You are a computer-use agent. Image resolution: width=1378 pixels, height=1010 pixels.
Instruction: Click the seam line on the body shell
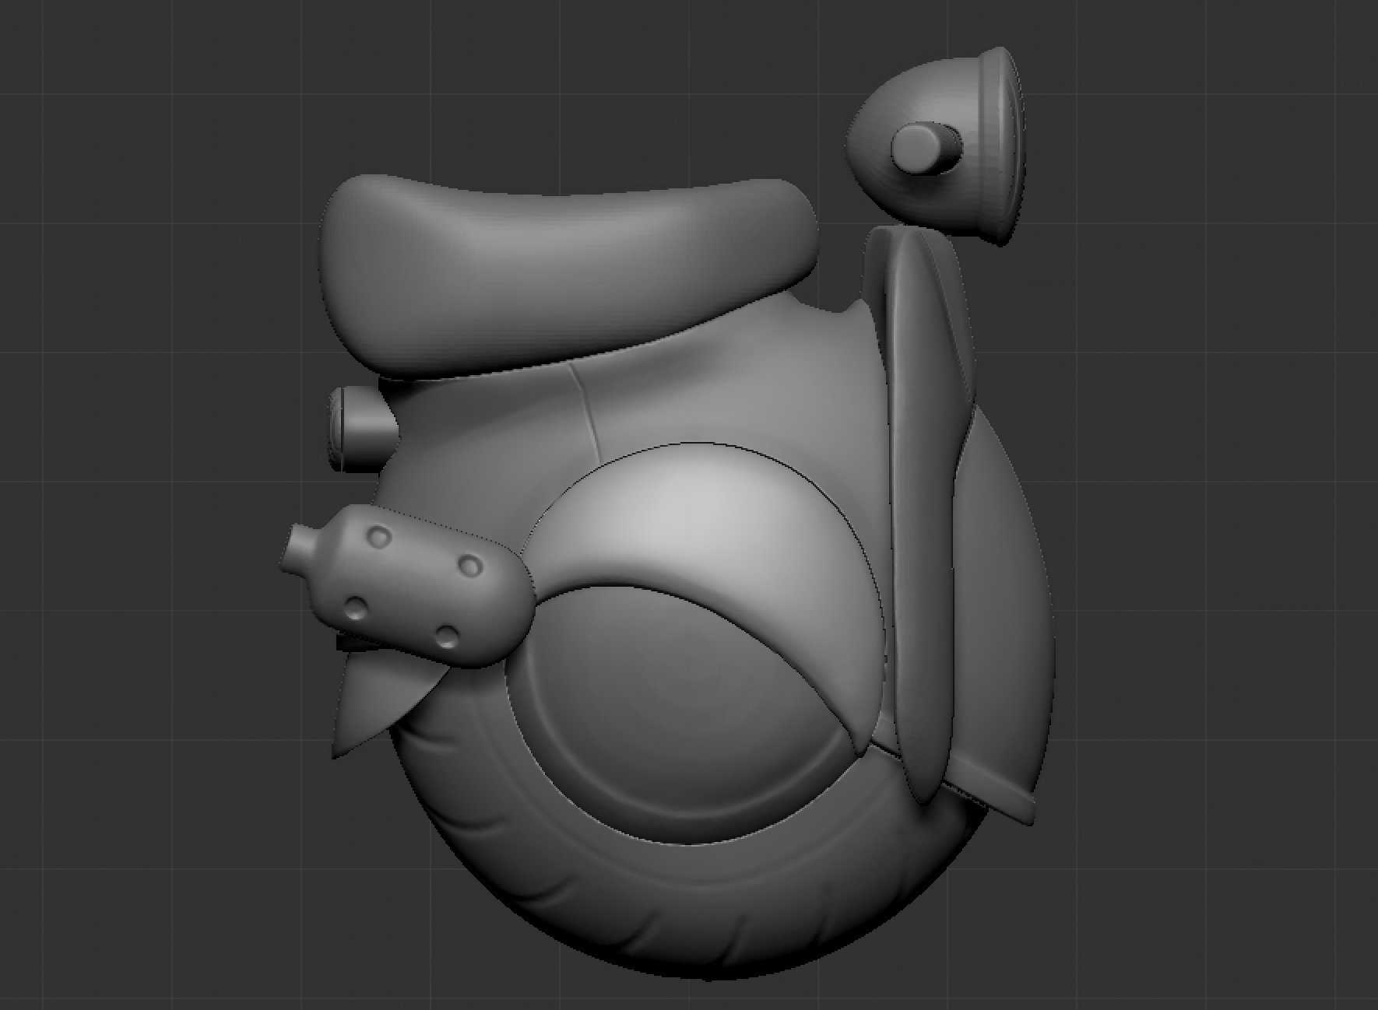585,411
